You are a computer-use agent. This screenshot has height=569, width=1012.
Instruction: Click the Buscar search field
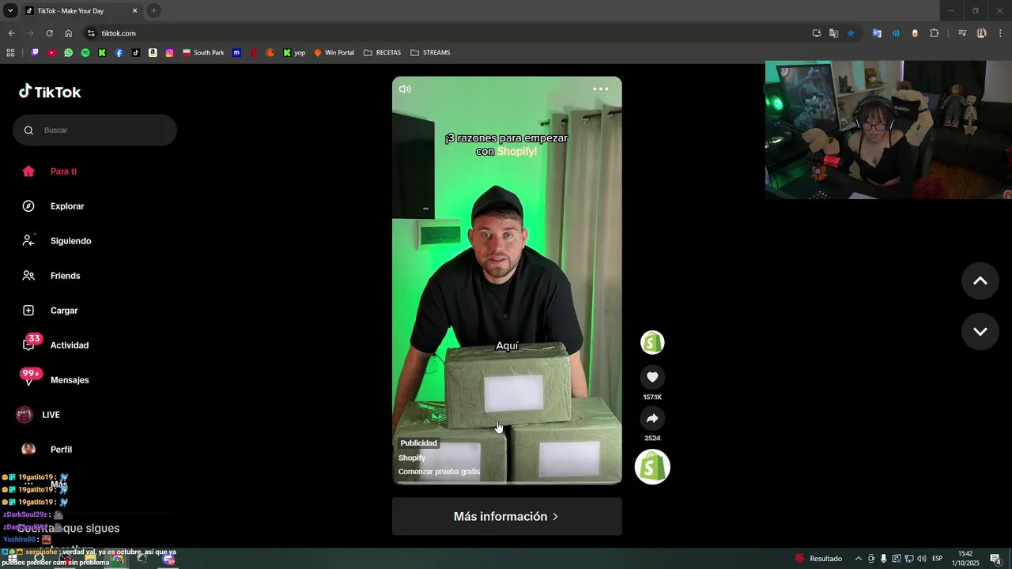95,130
